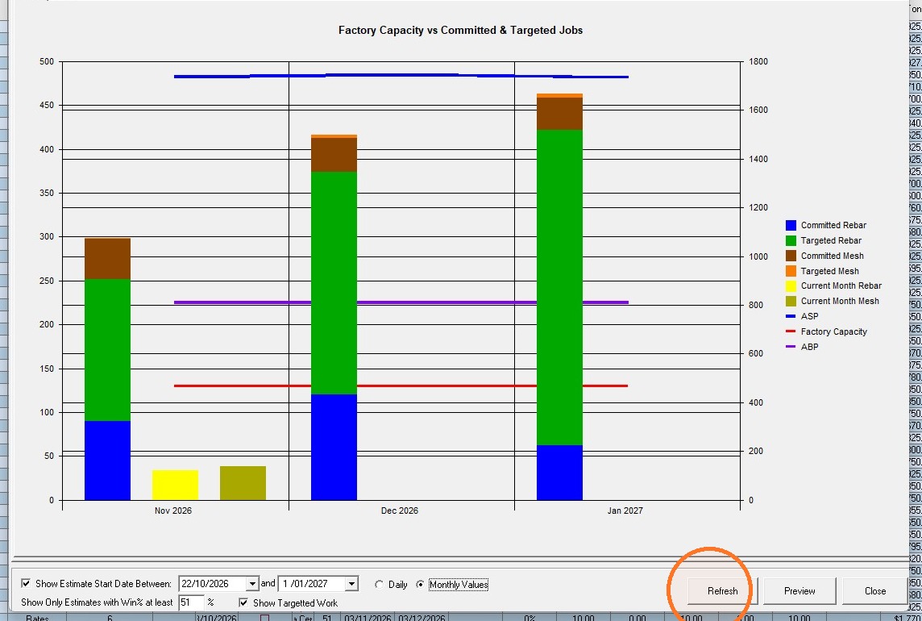This screenshot has width=922, height=621.
Task: Open the start date 22/10/2026 dropdown
Action: pos(251,584)
